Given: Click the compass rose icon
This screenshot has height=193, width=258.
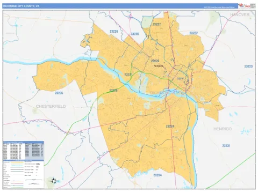Looking at the screenshot, I should [x=54, y=181].
